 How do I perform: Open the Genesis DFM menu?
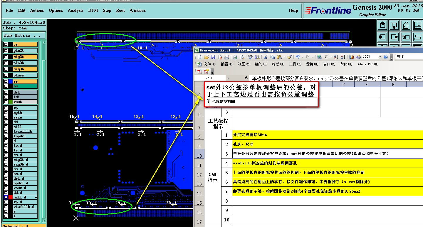tap(93, 10)
